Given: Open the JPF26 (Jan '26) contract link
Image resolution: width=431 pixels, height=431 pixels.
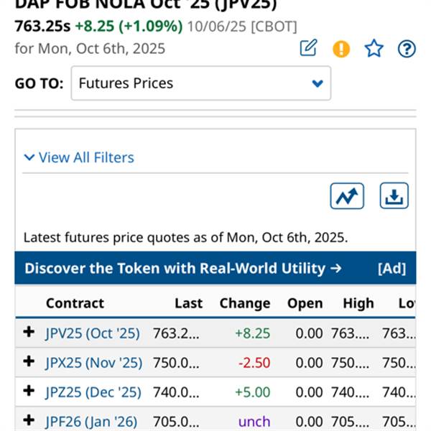Looking at the screenshot, I should pyautogui.click(x=91, y=422).
